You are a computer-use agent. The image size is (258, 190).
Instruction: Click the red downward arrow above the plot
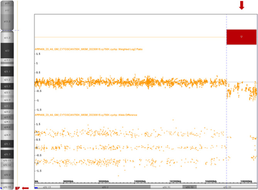coord(242,5)
